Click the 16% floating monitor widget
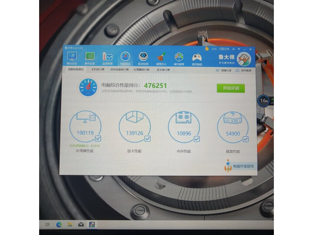The width and height of the screenshot is (313, 235). tap(264, 101)
